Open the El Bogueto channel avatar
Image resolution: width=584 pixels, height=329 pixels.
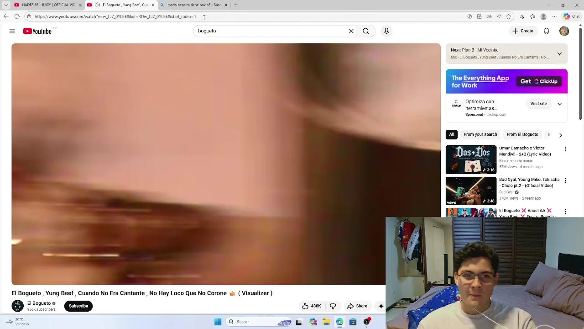click(17, 306)
